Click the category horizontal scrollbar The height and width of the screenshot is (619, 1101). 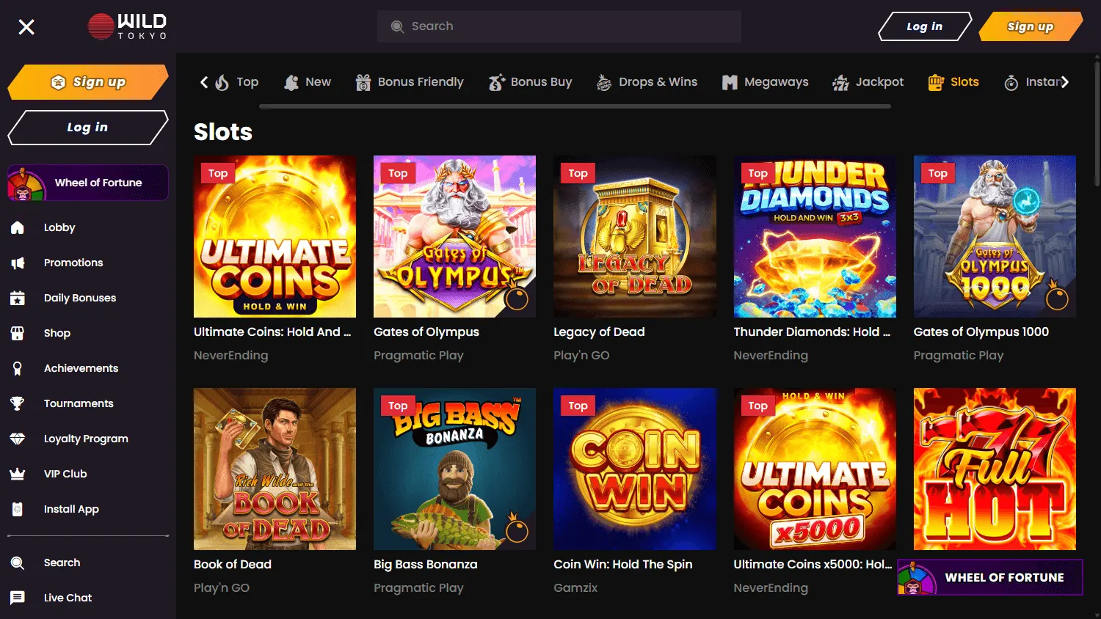[575, 106]
